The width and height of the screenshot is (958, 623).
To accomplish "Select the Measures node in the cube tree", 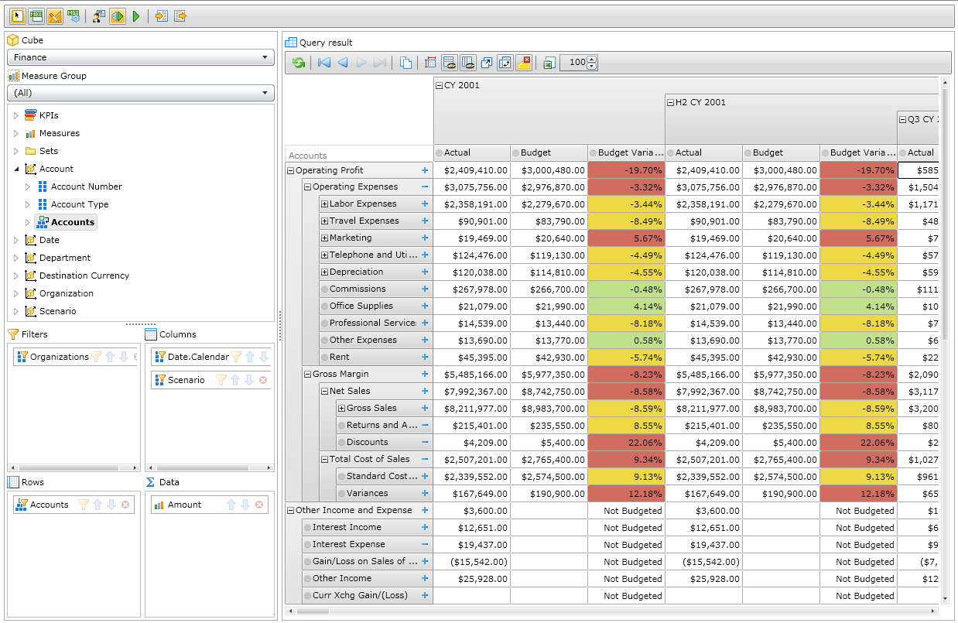I will click(59, 133).
